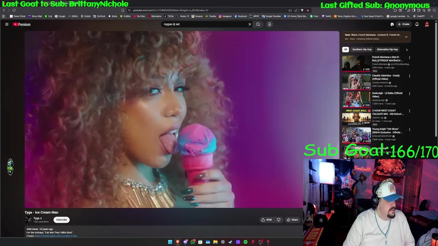Click the 'Claudia Valentina - Candy' title
This screenshot has height=246, width=438.
point(386,77)
